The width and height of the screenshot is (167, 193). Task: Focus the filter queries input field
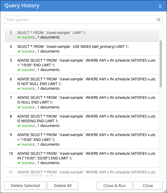point(81,20)
